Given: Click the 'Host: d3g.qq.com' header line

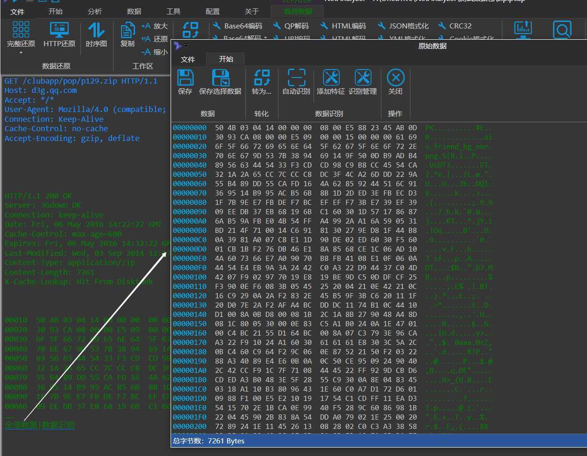Looking at the screenshot, I should click(x=41, y=90).
